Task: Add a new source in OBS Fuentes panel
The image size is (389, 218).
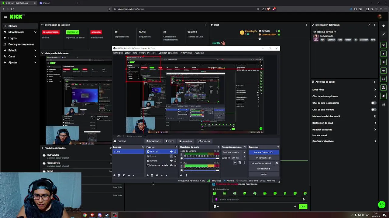Action: pos(148,175)
